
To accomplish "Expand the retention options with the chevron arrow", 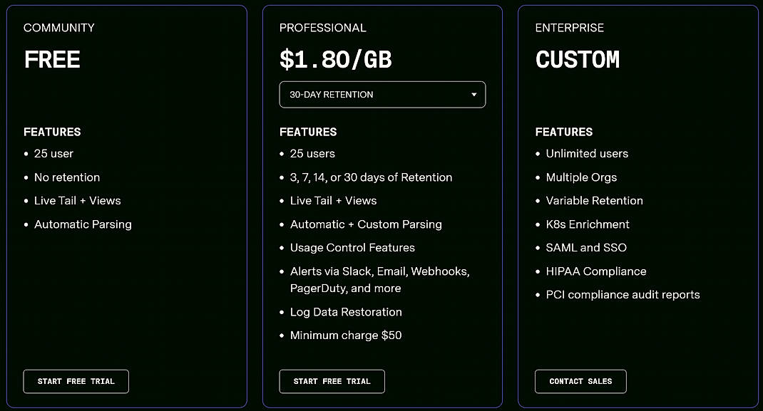I will point(473,94).
